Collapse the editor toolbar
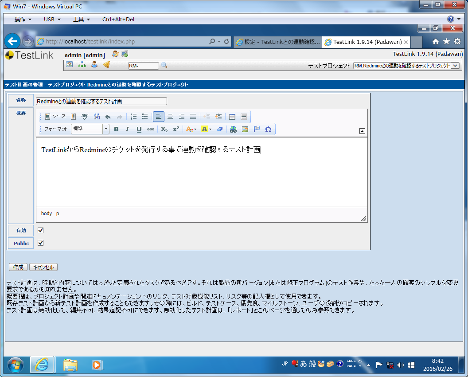 pyautogui.click(x=362, y=131)
